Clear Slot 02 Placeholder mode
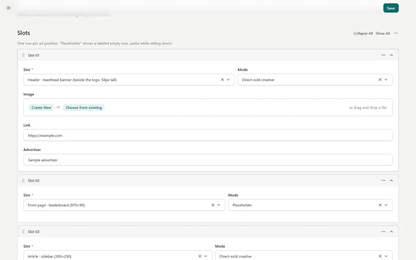416x260 pixels. pyautogui.click(x=380, y=205)
